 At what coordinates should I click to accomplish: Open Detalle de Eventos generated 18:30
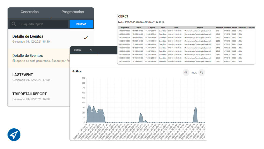click(51, 39)
